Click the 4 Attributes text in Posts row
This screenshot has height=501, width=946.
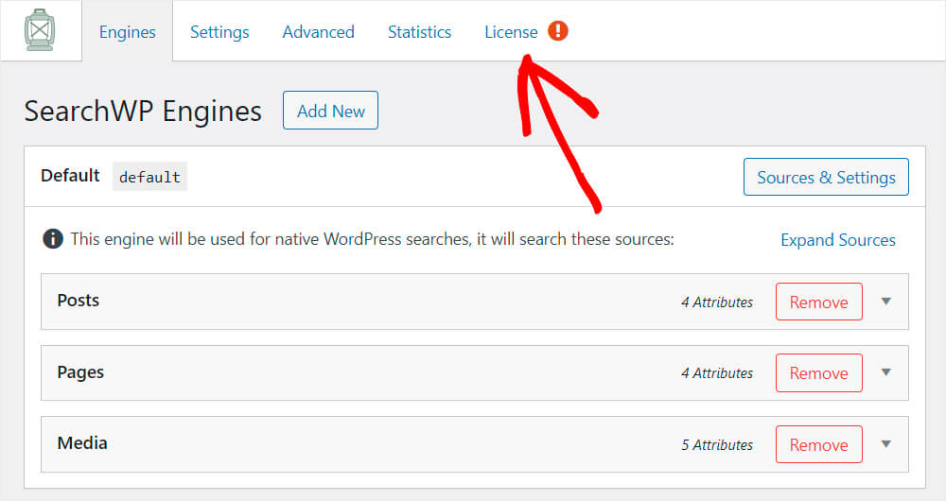click(717, 302)
